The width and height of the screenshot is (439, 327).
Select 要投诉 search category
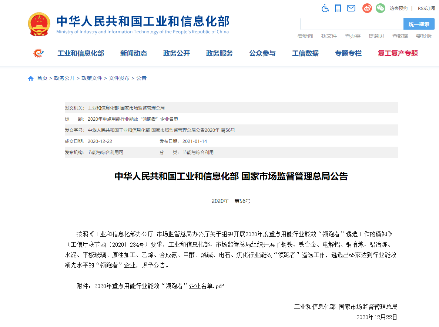423,36
